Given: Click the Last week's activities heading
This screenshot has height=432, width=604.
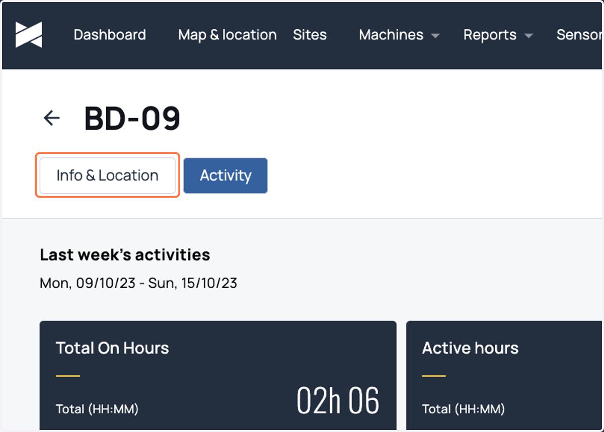Looking at the screenshot, I should [x=125, y=255].
